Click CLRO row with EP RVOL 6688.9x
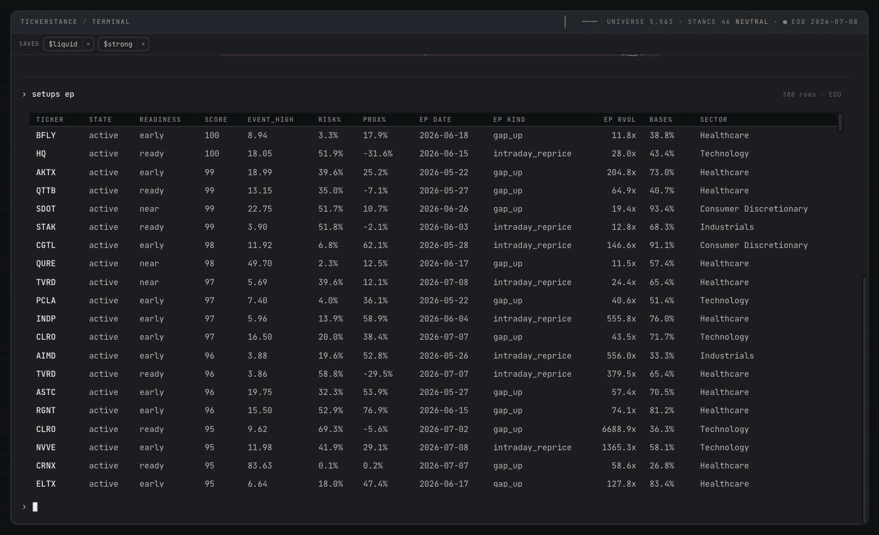This screenshot has height=535, width=879. (433, 430)
